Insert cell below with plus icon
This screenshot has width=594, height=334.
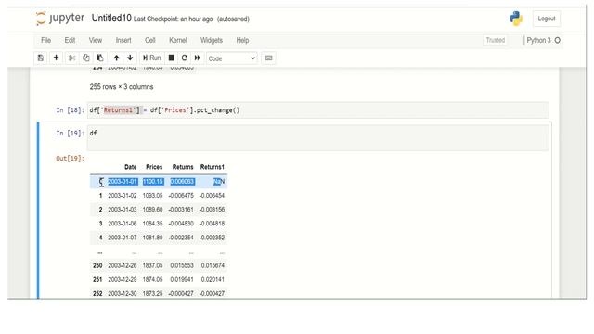56,58
